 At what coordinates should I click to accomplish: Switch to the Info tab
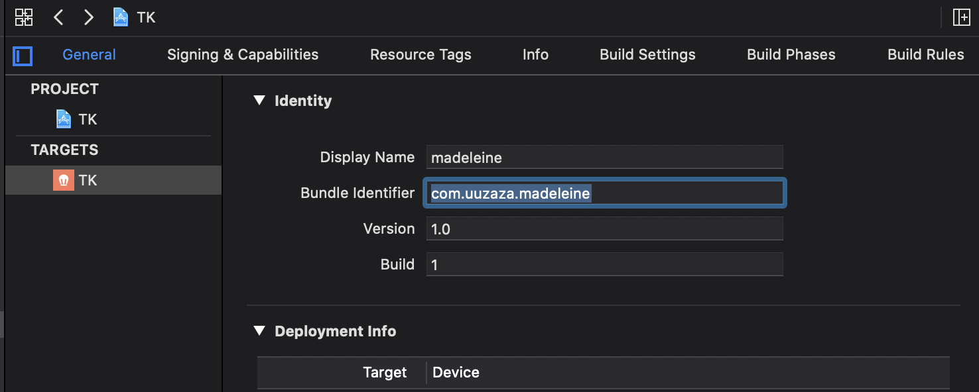[x=535, y=55]
